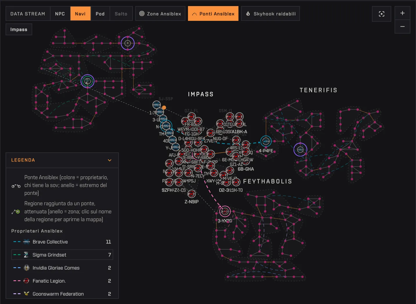Select the 3-YX2D pink-ringed system node

[225, 212]
